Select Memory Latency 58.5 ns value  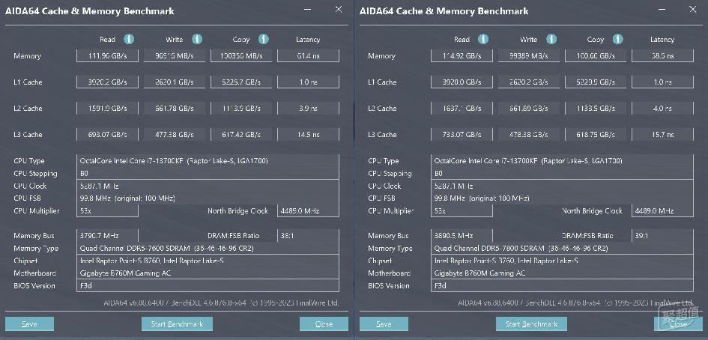click(662, 56)
